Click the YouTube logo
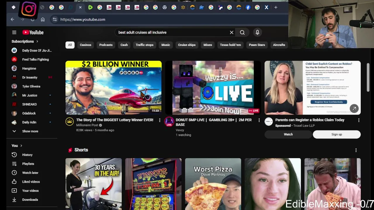The height and width of the screenshot is (210, 374). (33, 32)
